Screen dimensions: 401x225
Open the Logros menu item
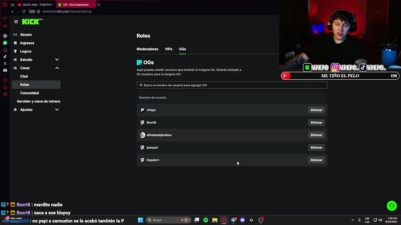(25, 51)
